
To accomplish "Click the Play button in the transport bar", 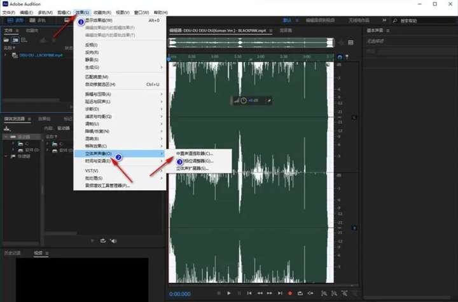I will point(229,293).
